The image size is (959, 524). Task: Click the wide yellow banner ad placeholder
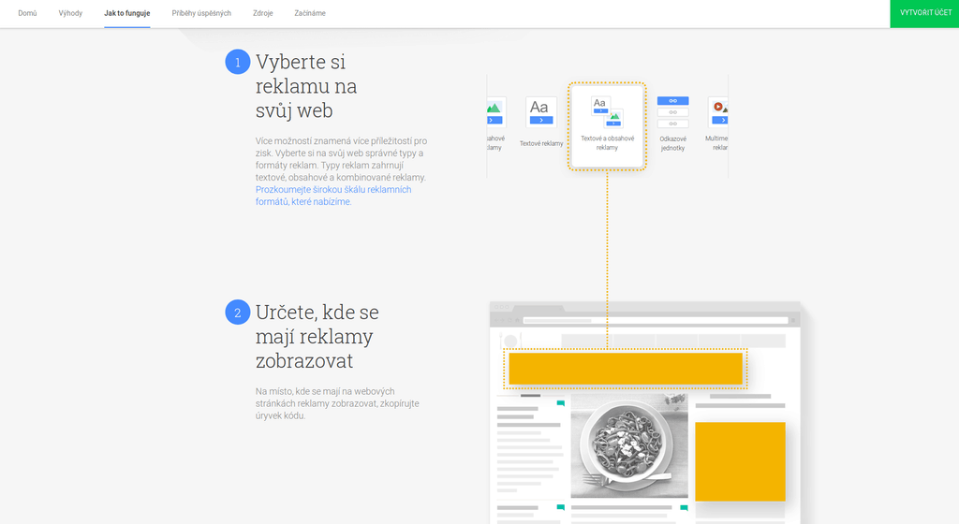626,369
